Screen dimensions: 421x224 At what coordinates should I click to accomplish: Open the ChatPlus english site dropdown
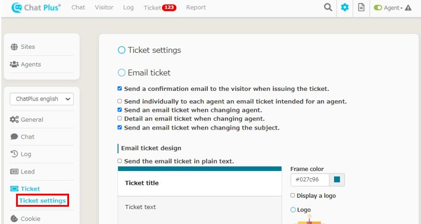(x=42, y=99)
